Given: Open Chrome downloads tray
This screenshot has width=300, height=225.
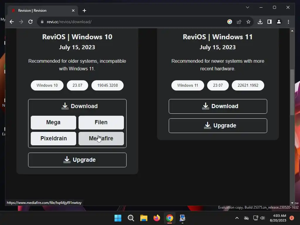Looking at the screenshot, I should point(260,22).
